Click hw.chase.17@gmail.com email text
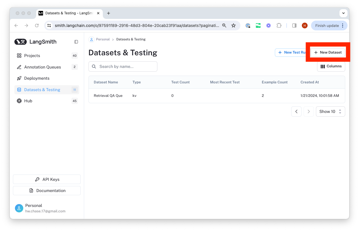This screenshot has height=231, width=359. [x=45, y=211]
